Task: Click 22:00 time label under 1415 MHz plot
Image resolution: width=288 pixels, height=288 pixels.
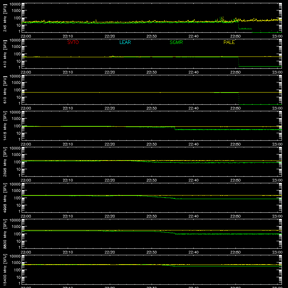Action: (26, 144)
